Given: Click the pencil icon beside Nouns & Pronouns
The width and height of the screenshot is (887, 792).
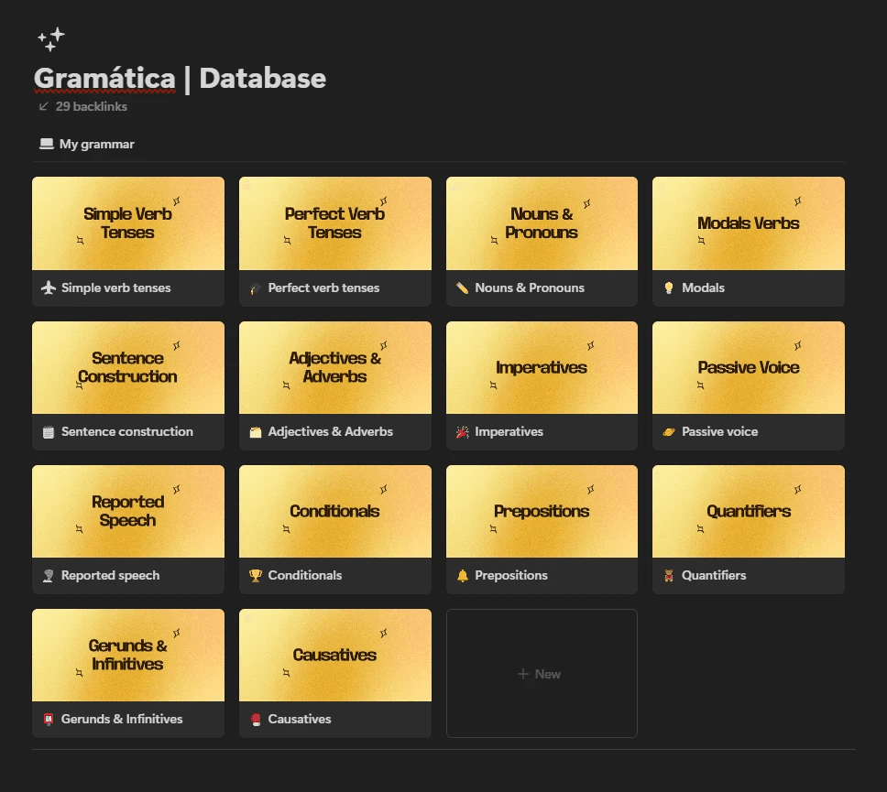Looking at the screenshot, I should tap(463, 288).
